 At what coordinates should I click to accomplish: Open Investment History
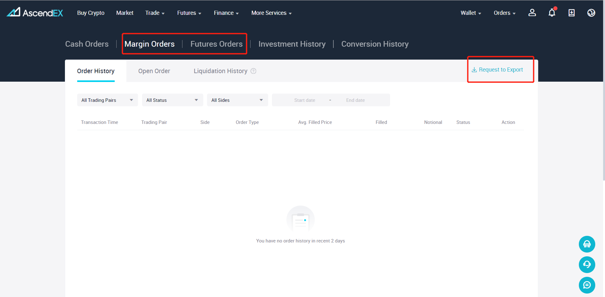[292, 44]
